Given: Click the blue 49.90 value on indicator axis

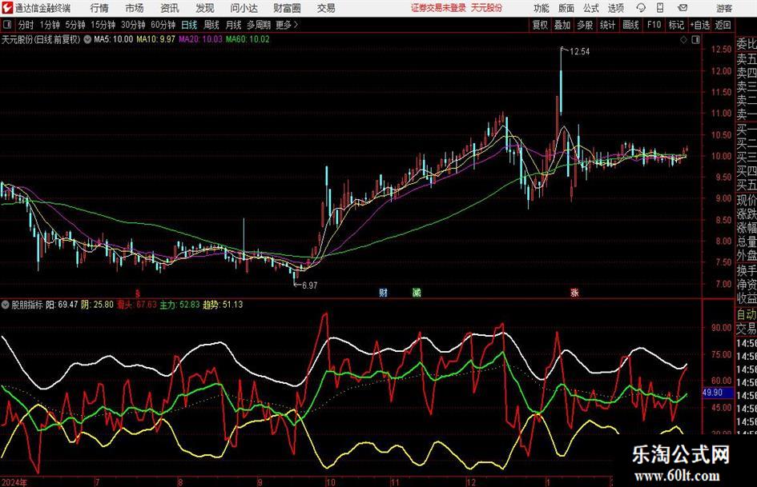Looking at the screenshot, I should (713, 393).
